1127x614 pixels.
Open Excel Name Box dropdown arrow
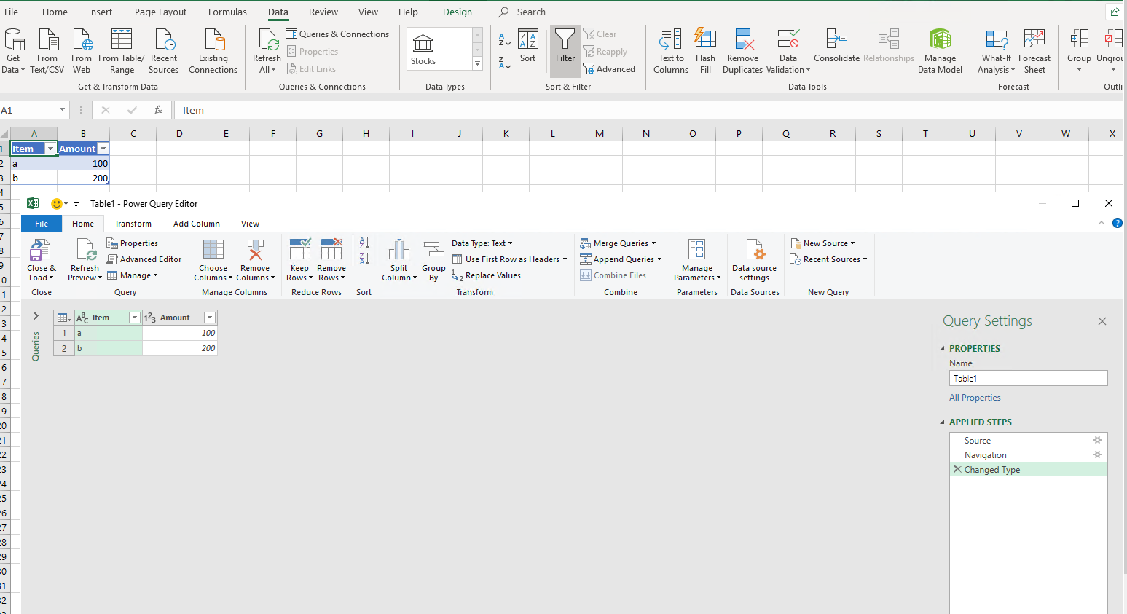pos(62,110)
